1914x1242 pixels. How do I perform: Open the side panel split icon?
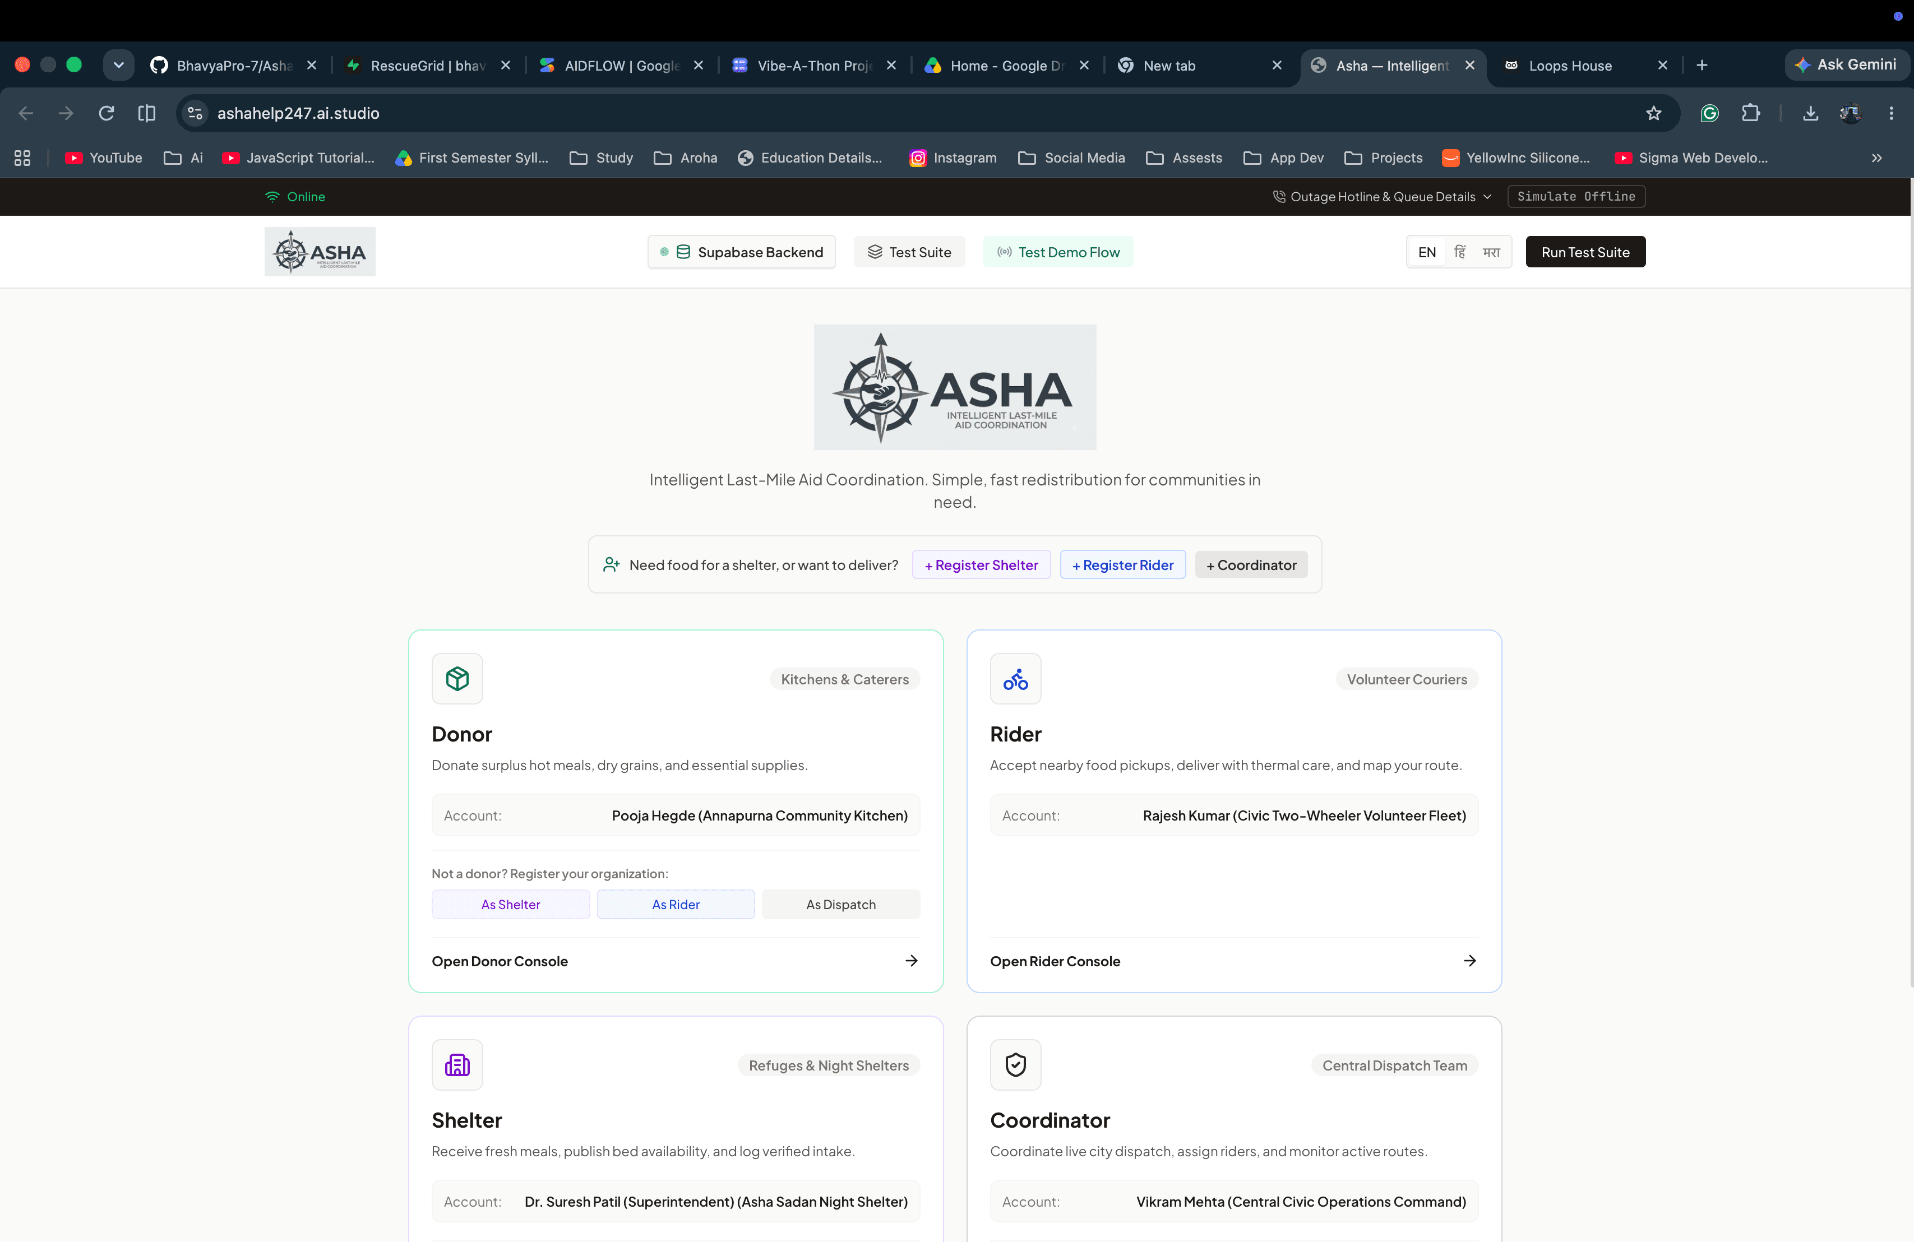146,113
